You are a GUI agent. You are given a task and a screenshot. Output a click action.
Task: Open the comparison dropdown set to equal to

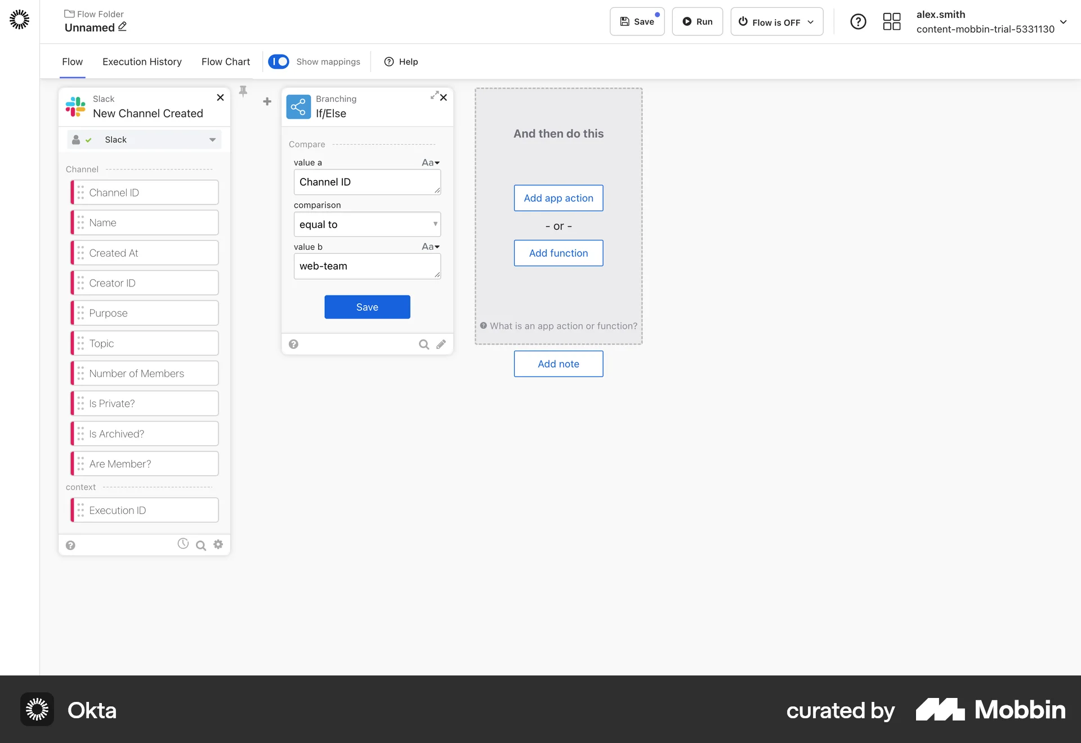point(367,224)
